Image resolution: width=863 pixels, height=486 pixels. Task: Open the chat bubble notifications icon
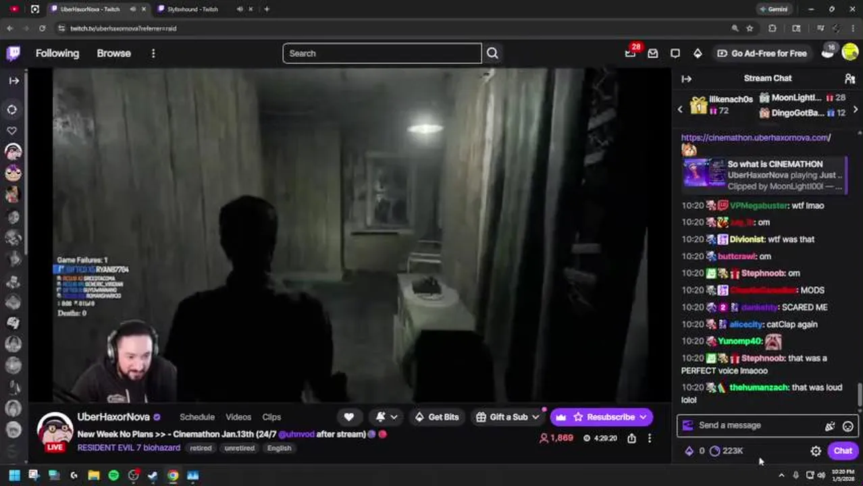pos(675,53)
